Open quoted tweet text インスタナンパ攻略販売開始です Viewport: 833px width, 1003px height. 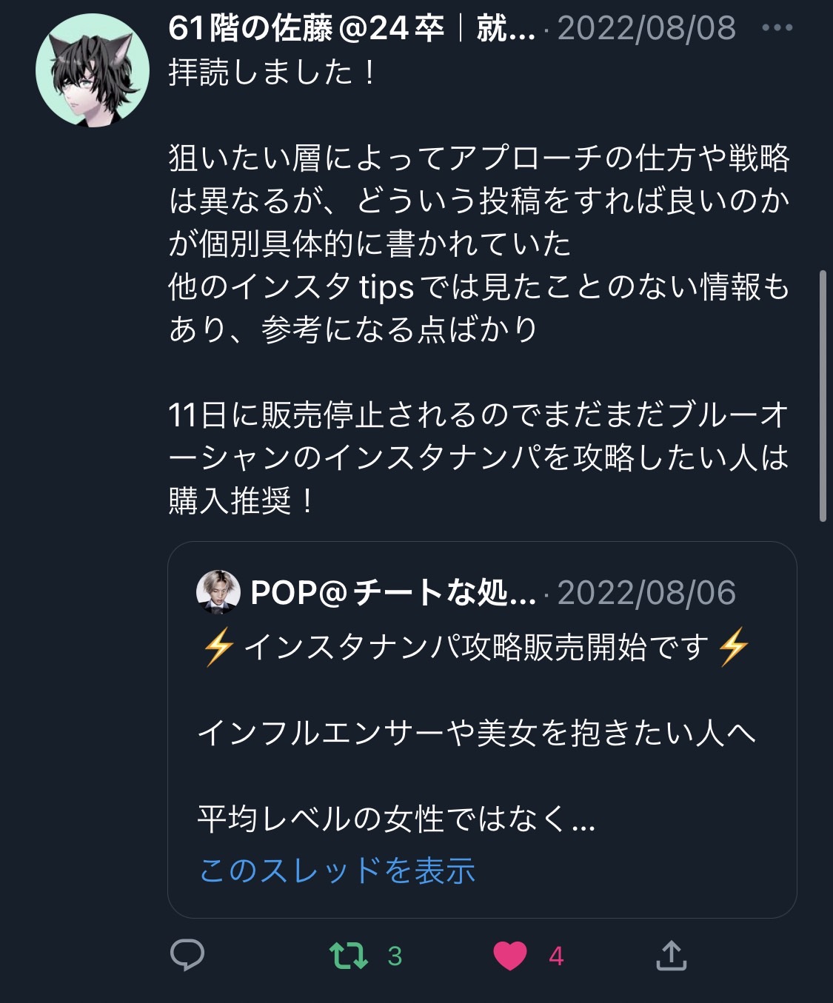pos(477,647)
